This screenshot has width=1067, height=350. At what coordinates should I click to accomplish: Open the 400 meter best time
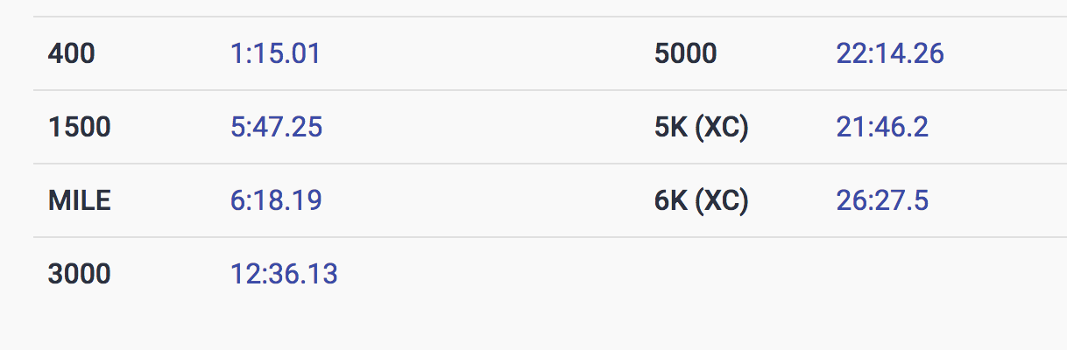275,54
